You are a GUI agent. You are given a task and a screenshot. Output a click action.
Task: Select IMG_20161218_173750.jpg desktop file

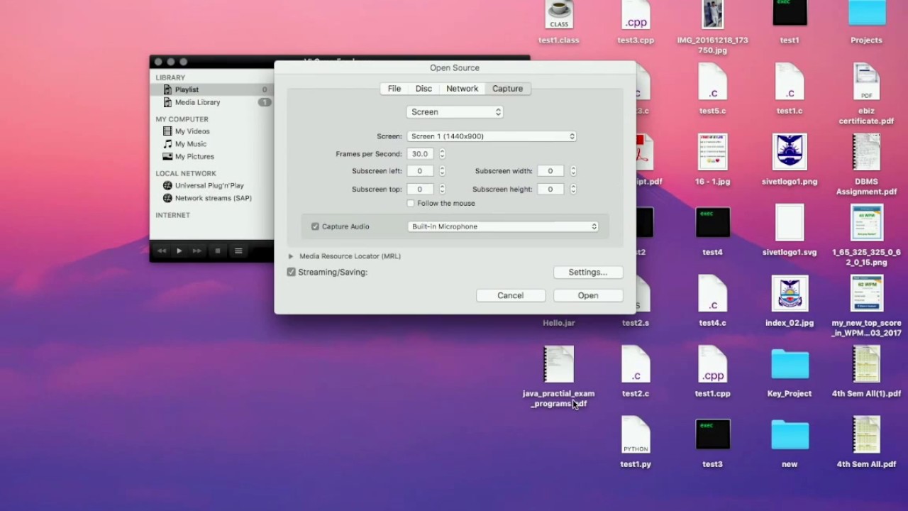(x=712, y=26)
